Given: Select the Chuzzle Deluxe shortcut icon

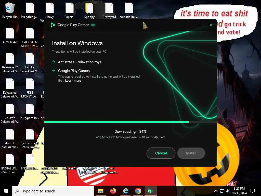Looking at the screenshot, I should point(10,114).
